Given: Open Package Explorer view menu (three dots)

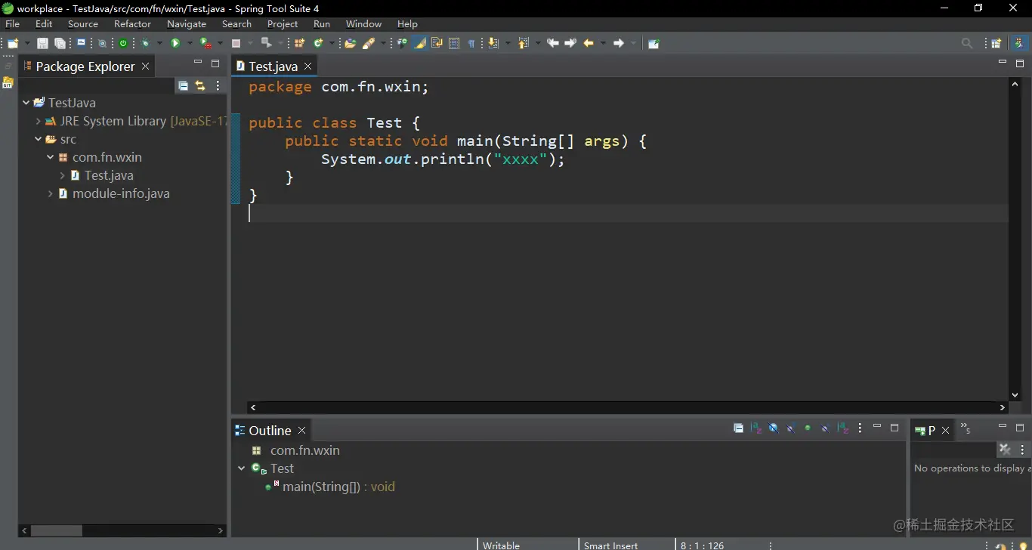Looking at the screenshot, I should tap(218, 86).
